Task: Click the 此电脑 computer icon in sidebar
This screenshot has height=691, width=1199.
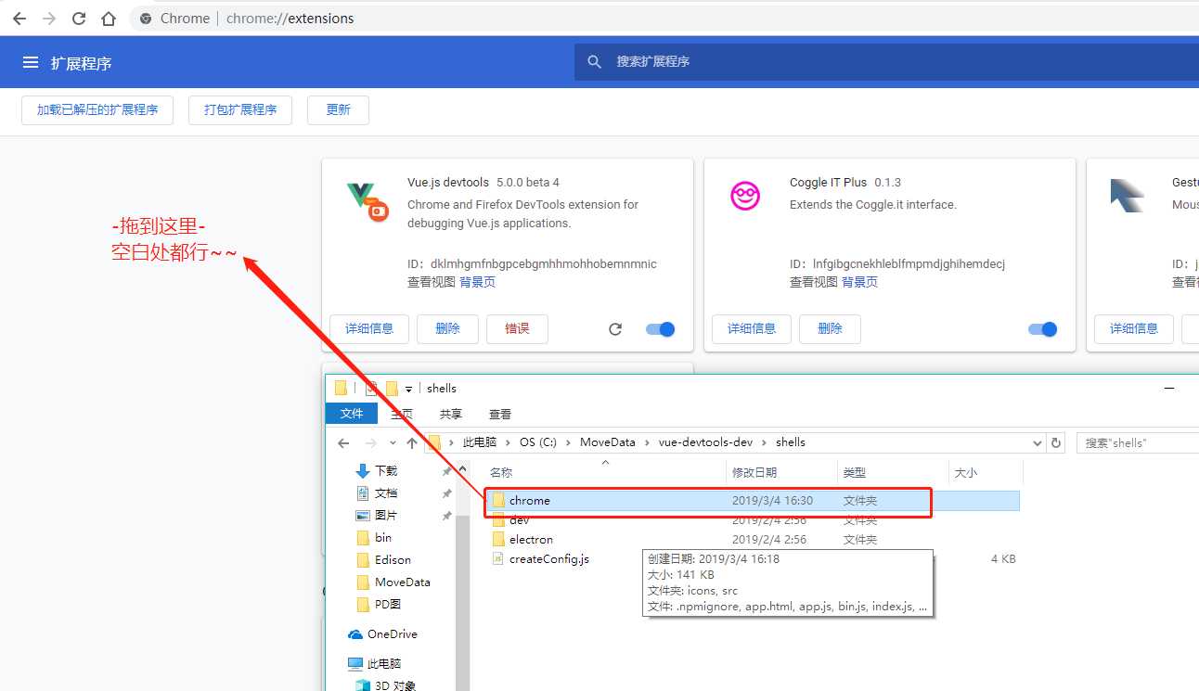Action: pos(355,664)
